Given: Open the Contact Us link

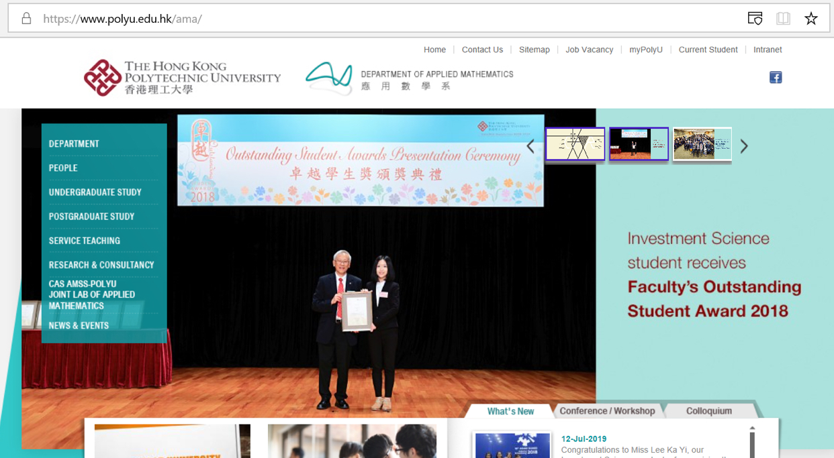Looking at the screenshot, I should click(482, 50).
